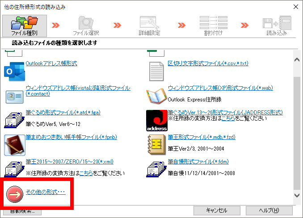Select 筆自慢形式ファイル(*.fdm) link
The height and width of the screenshot is (218, 303).
[198, 162]
